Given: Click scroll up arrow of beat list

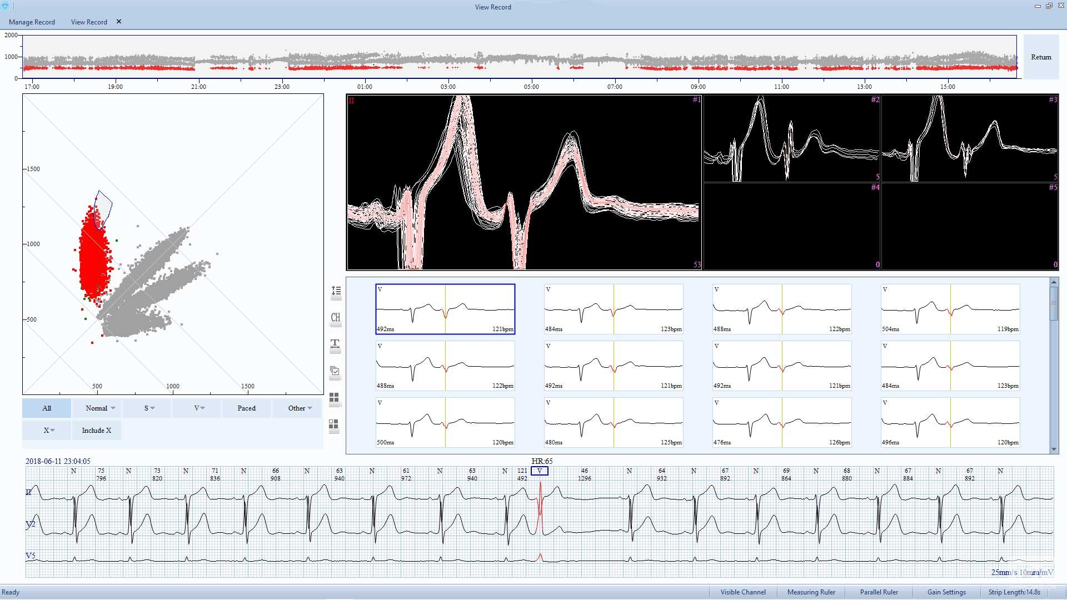Looking at the screenshot, I should pos(1054,282).
